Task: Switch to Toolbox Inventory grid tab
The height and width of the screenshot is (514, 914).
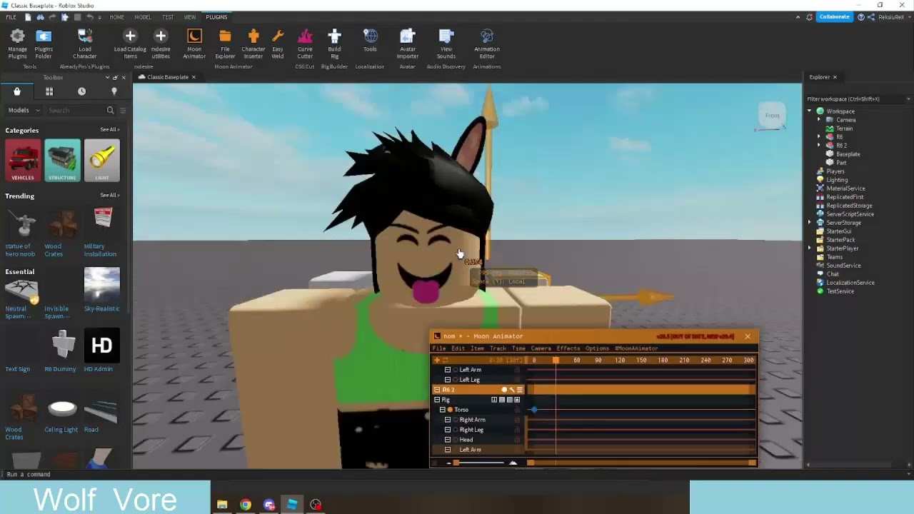Action: [49, 91]
